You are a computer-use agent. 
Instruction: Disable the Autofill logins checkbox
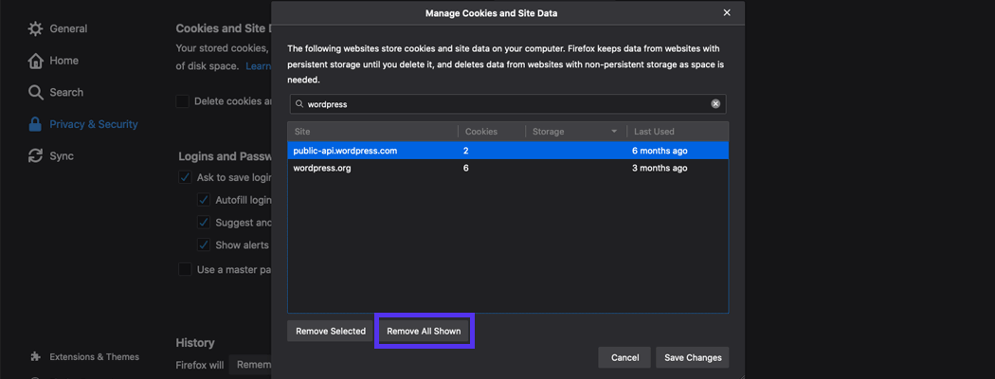point(204,200)
